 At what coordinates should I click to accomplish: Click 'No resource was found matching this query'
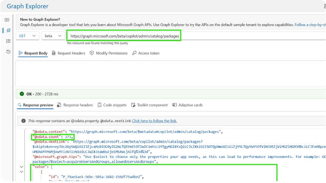(x=98, y=43)
